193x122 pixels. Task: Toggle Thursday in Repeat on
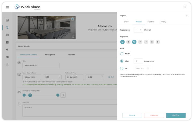(x=140, y=42)
